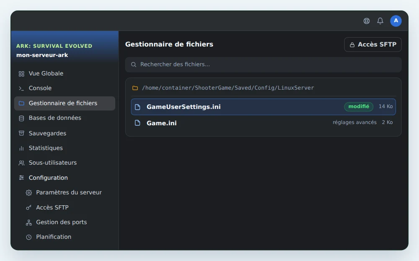Open Sous-utilisateurs section
Image resolution: width=419 pixels, height=261 pixels.
[65, 163]
